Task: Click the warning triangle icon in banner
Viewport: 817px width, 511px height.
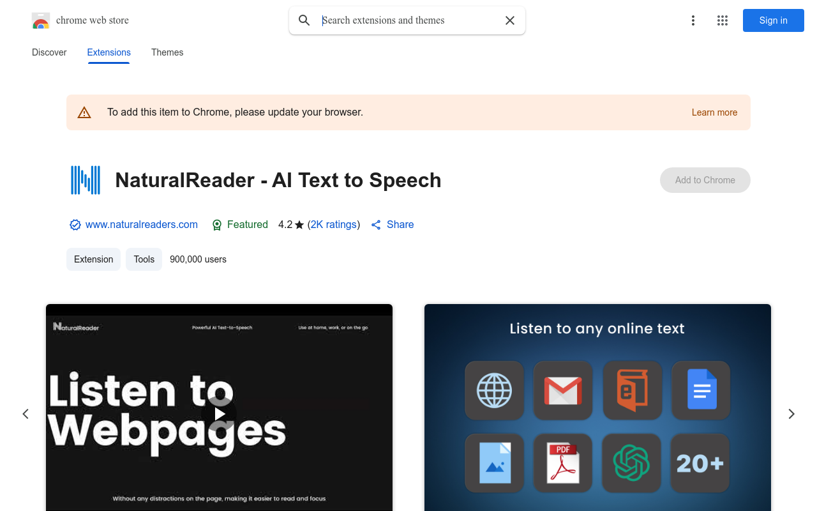Action: [84, 112]
